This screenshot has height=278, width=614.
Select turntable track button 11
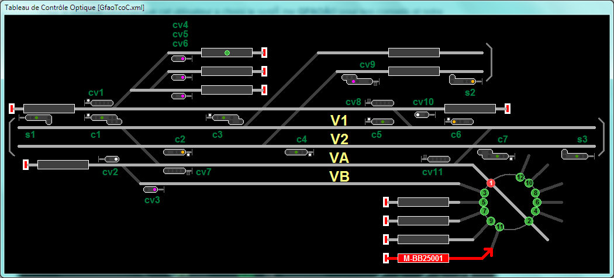tap(500, 227)
